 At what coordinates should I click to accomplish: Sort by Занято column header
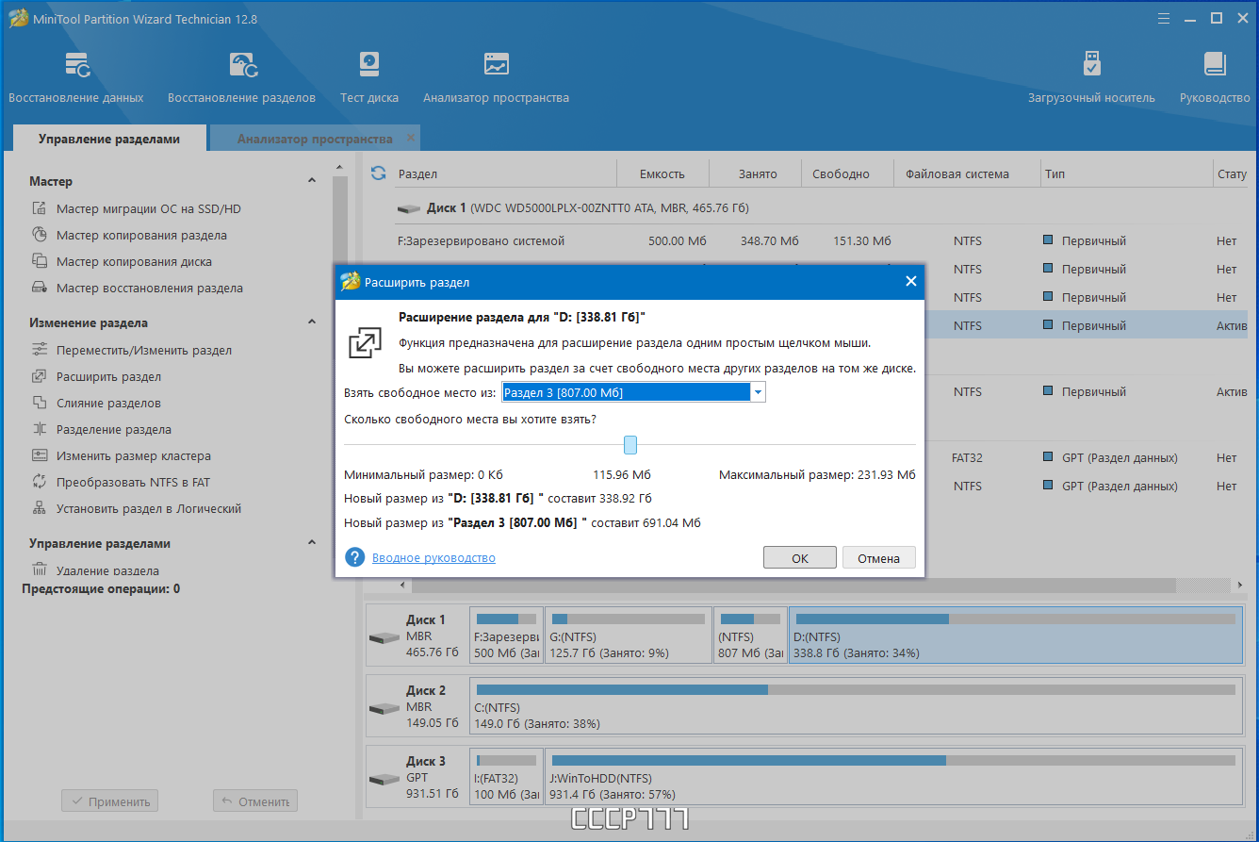(759, 173)
